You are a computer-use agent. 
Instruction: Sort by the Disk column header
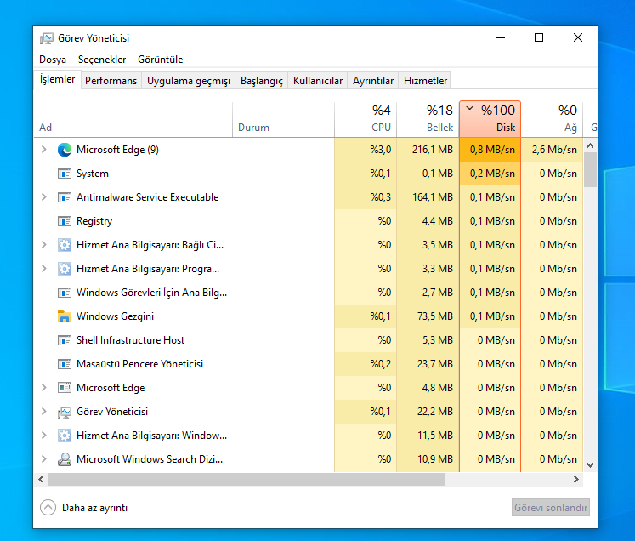(x=490, y=119)
